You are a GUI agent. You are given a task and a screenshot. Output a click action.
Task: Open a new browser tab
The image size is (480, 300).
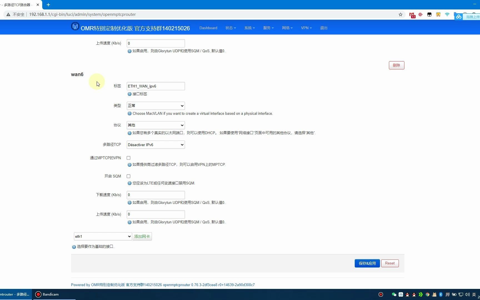(48, 5)
